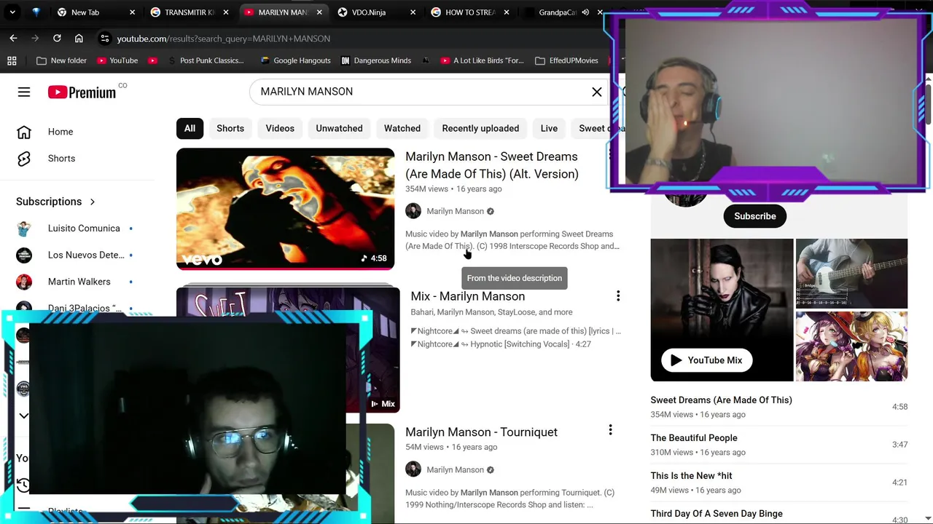The height and width of the screenshot is (524, 933).
Task: Open Sweet Dreams (Alt. Version) video title
Action: [492, 165]
